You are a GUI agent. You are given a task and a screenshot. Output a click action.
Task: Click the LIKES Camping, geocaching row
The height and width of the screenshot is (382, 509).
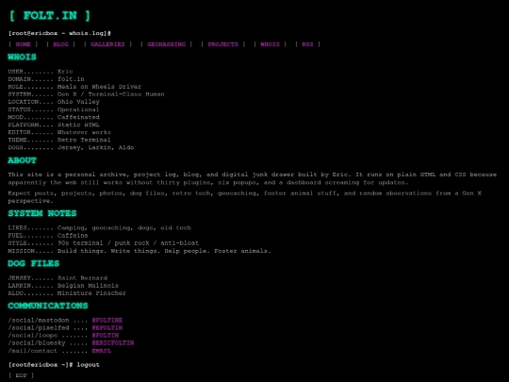(x=100, y=228)
